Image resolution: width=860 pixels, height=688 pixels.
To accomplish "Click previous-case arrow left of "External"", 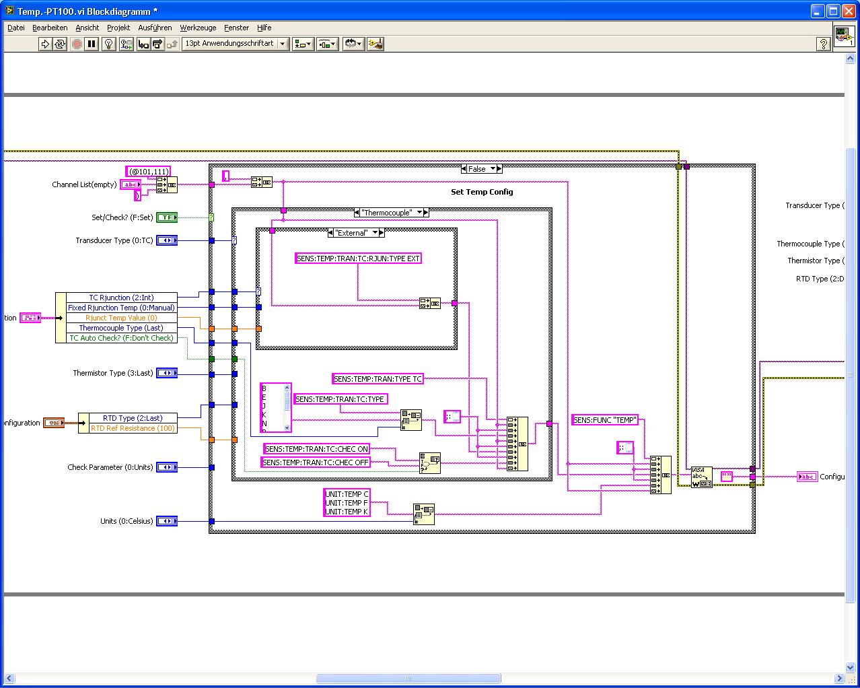I will point(331,233).
